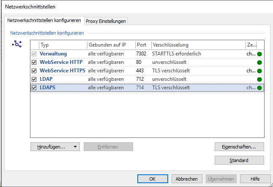Disable the LDAP interface checkbox
Viewport: 273px width, 187px height.
35,80
